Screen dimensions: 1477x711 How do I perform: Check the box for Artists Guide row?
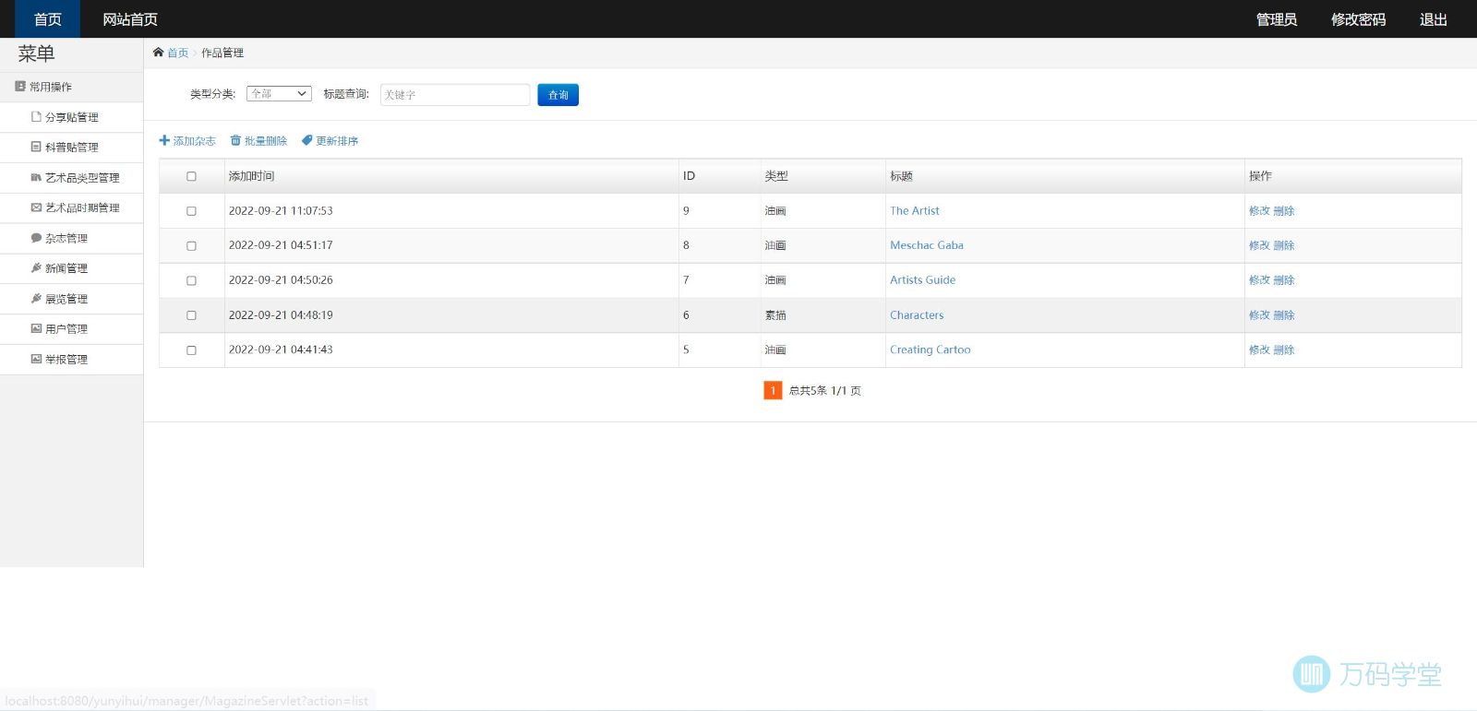192,280
